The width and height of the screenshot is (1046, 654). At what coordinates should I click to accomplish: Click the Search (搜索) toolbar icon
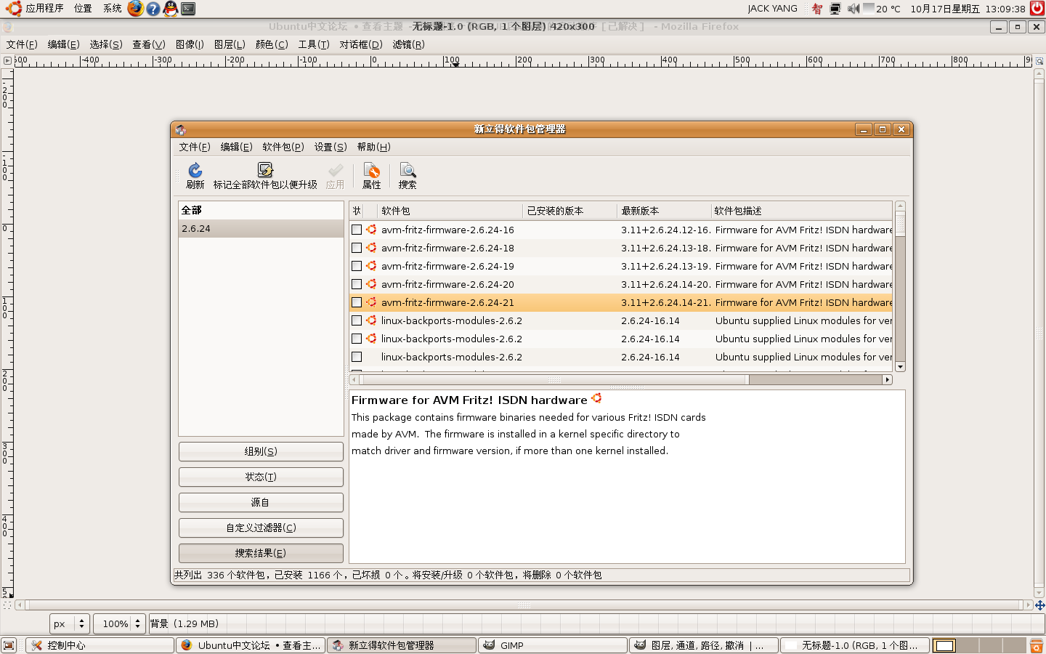tap(408, 170)
